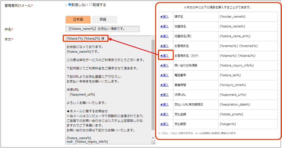
Task: Insert the 問い合わせ先情報 placeholder
Action: click(164, 65)
